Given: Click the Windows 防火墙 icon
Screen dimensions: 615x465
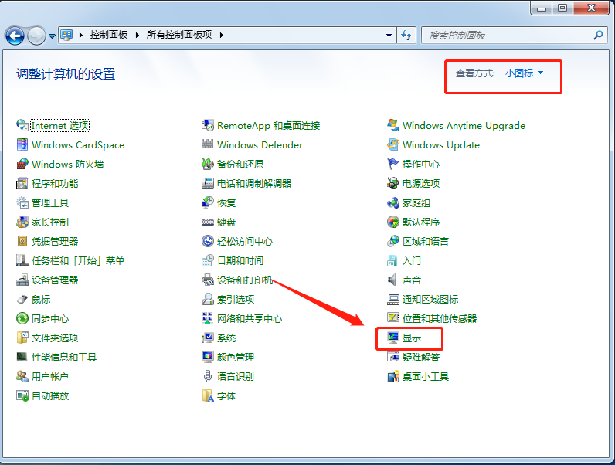Looking at the screenshot, I should coord(22,165).
